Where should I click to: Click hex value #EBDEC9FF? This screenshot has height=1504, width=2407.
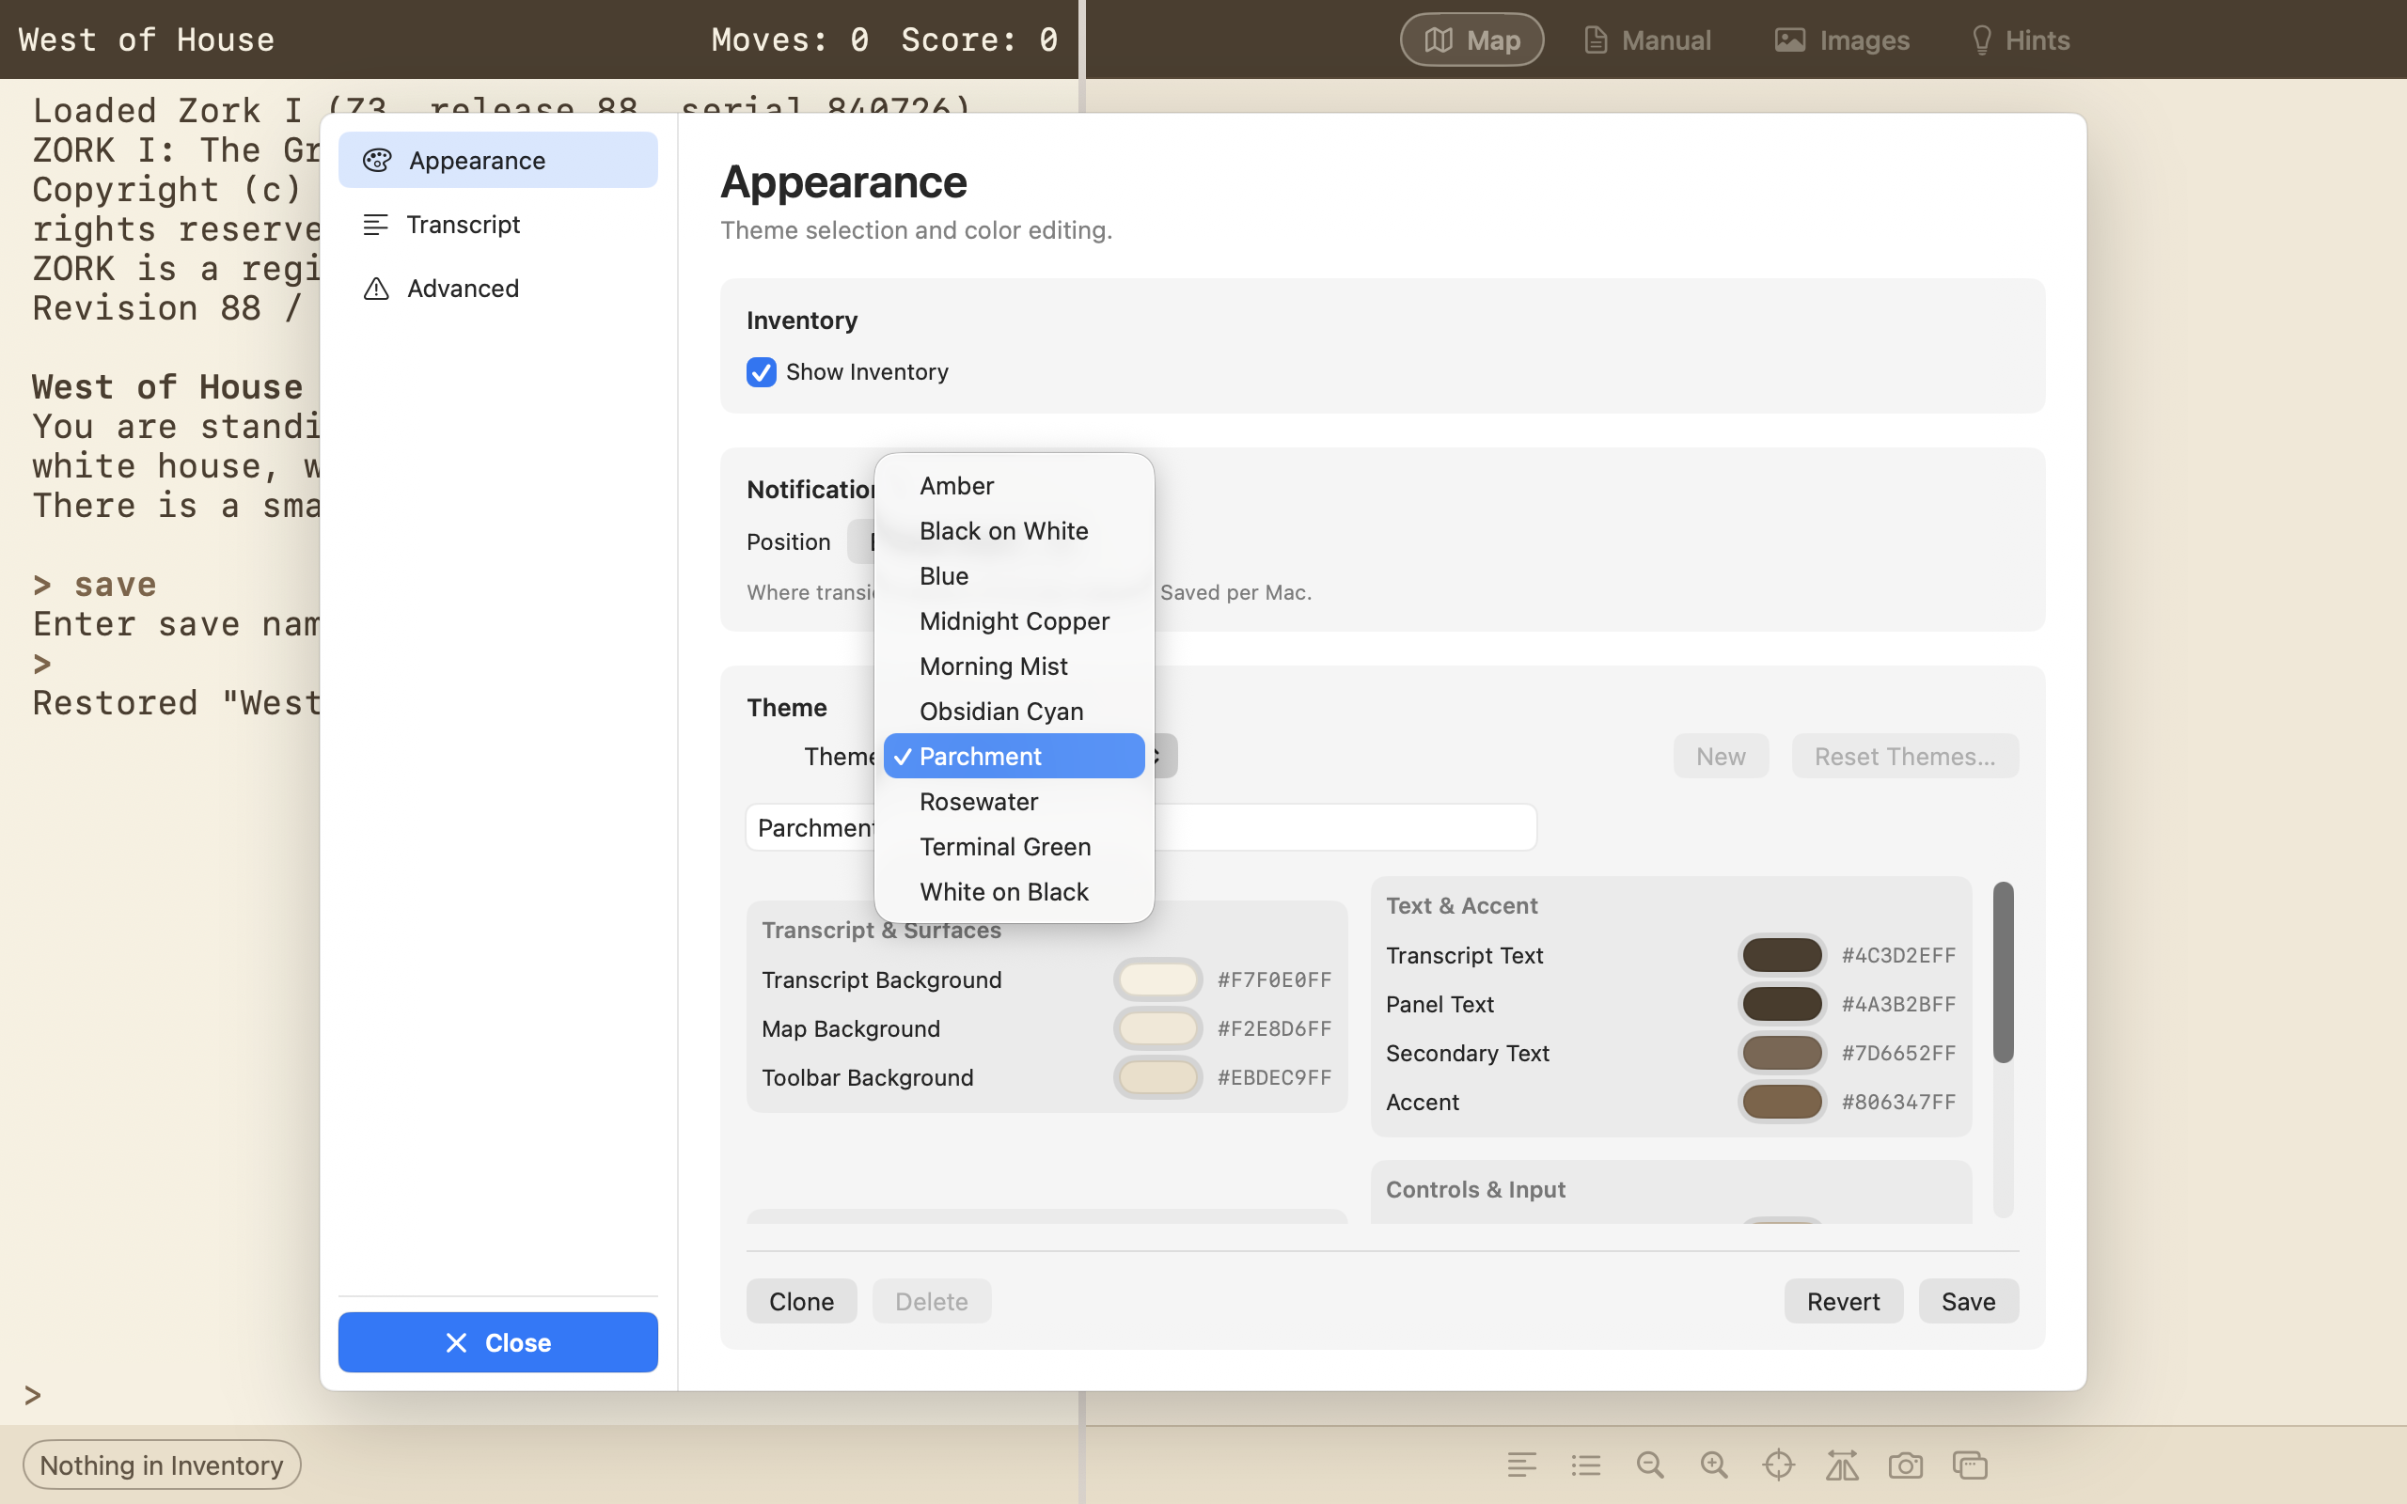click(x=1274, y=1077)
